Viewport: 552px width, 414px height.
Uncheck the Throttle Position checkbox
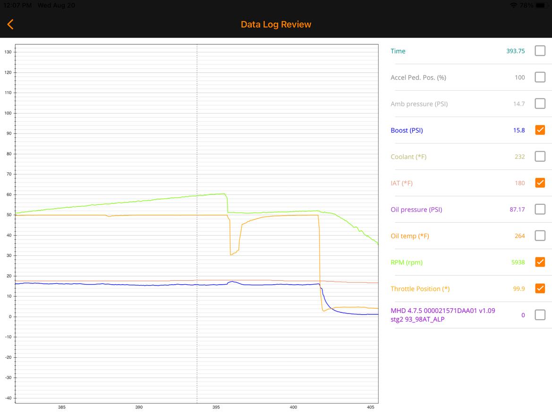tap(540, 288)
